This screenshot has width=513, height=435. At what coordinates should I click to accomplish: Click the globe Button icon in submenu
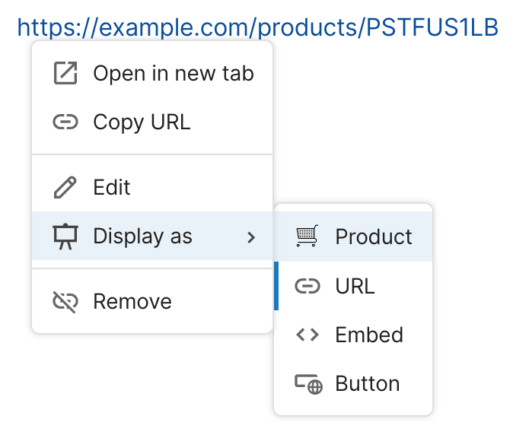tap(308, 384)
